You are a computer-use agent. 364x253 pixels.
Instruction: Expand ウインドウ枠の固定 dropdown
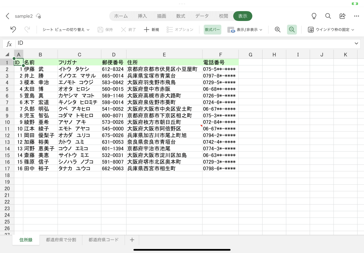tap(331, 30)
